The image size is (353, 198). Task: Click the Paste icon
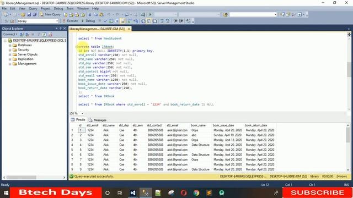tap(101, 14)
